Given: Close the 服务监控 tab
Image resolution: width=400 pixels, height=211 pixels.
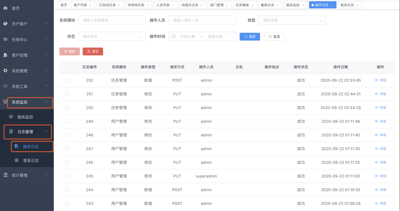Looking at the screenshot, I should pos(303,5).
